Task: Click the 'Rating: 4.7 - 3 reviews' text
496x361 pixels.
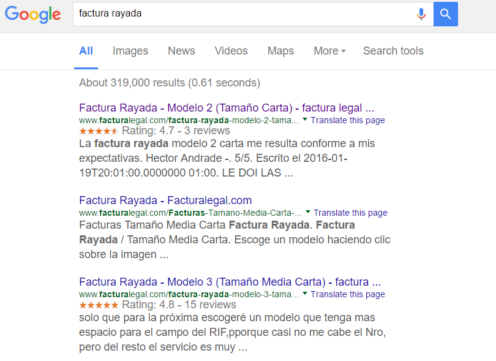Action: coord(176,131)
